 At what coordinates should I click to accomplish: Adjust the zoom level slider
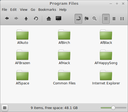[x=113, y=108]
